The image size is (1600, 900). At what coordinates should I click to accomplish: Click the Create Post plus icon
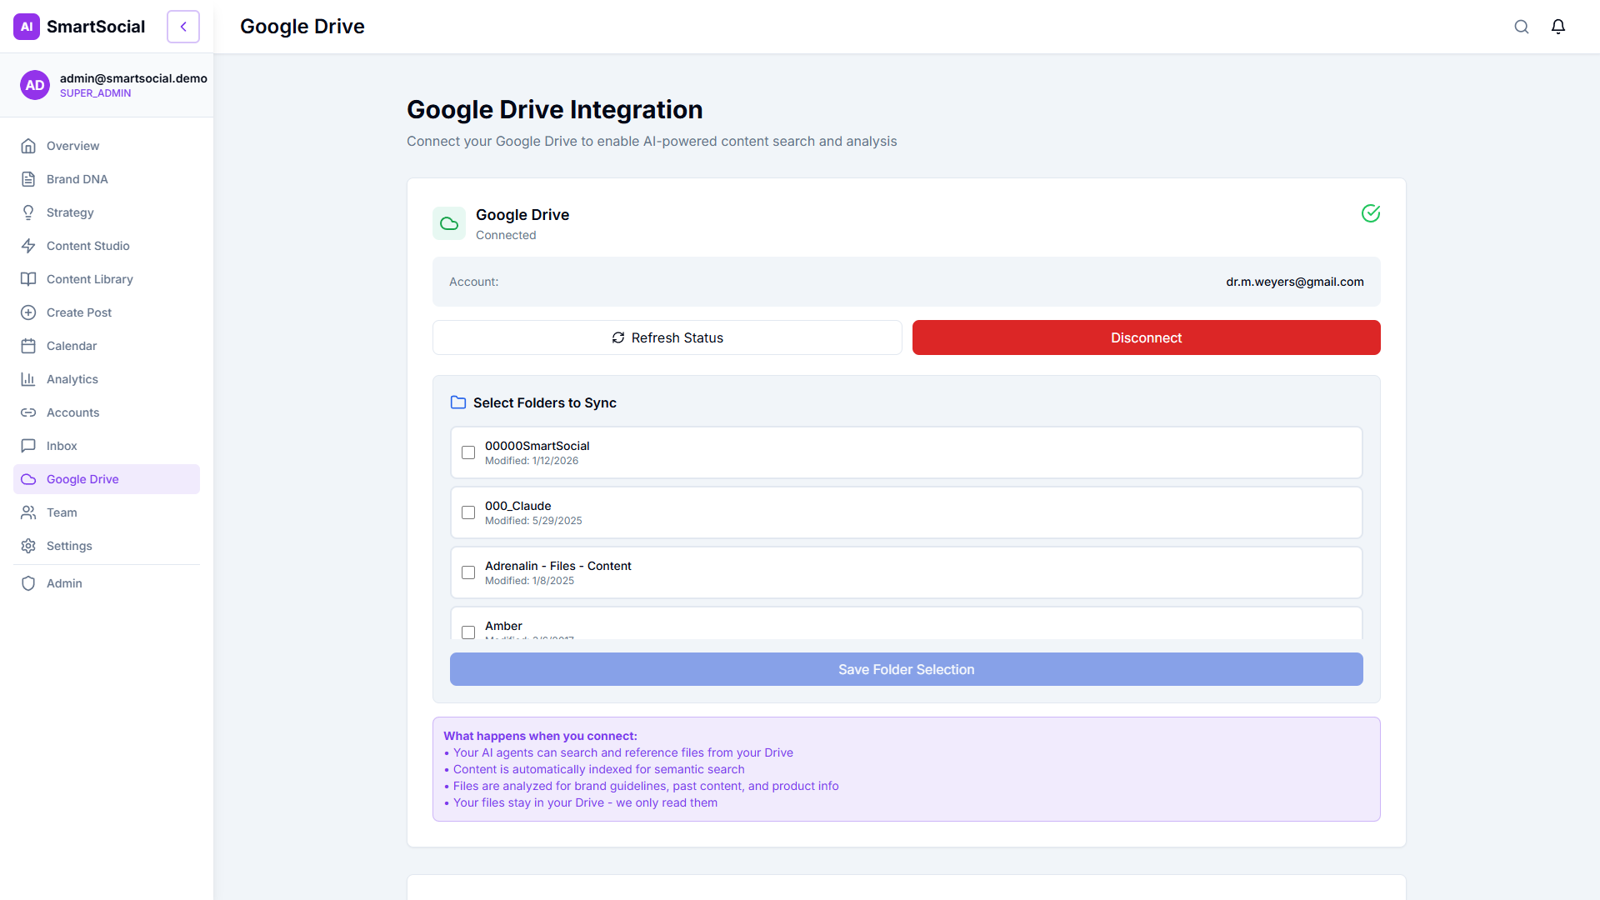tap(28, 312)
